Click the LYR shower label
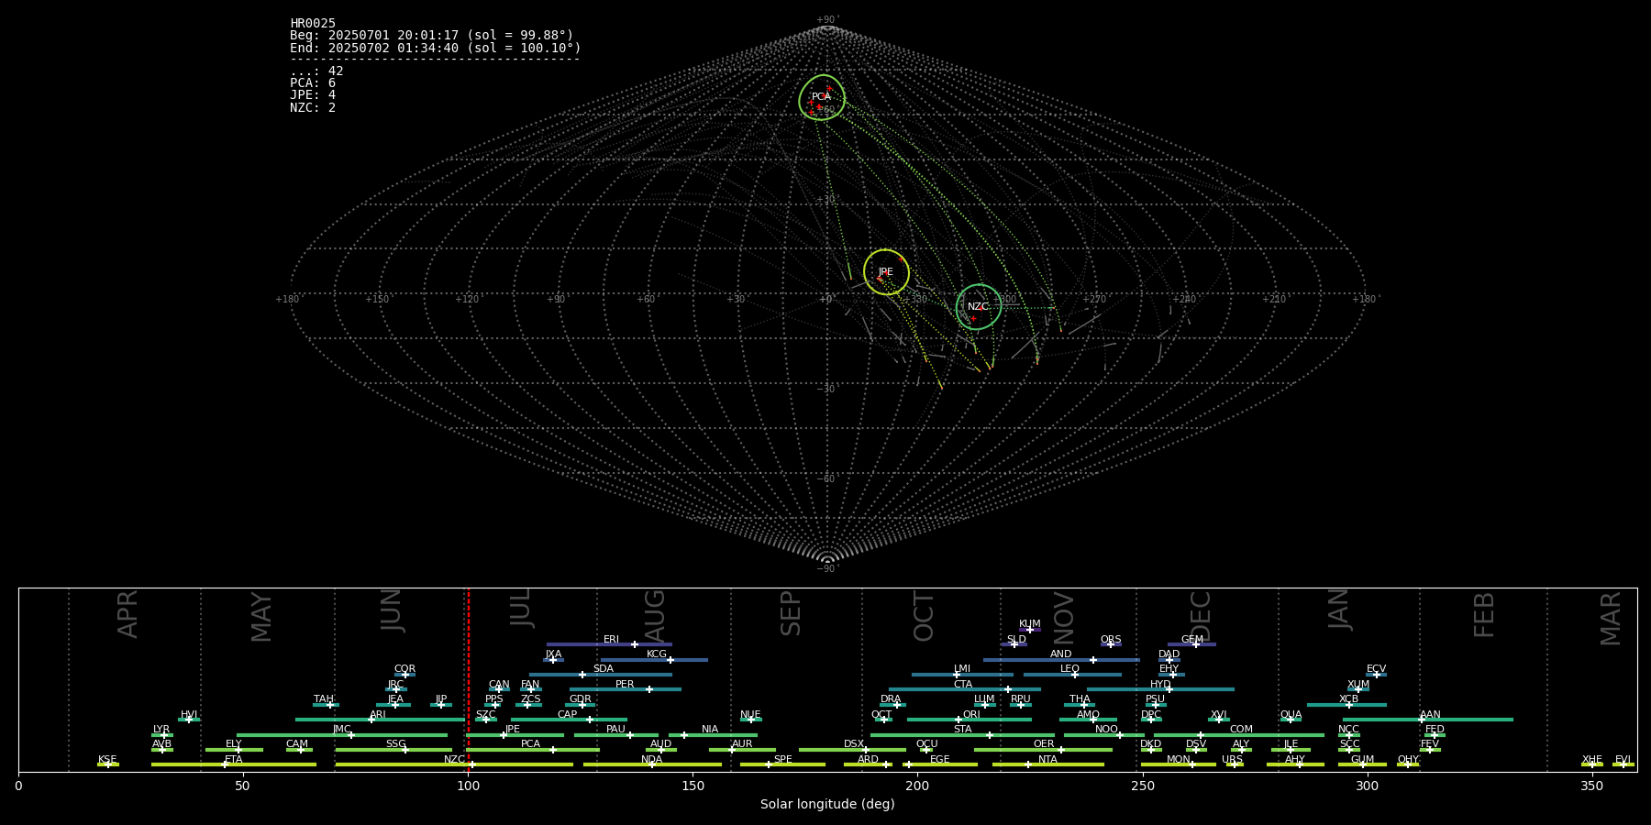Screen dimensions: 1651x825 (161, 730)
